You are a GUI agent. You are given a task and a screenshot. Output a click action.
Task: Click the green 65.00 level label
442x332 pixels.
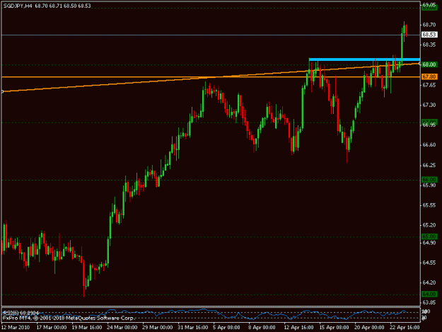[429, 236]
